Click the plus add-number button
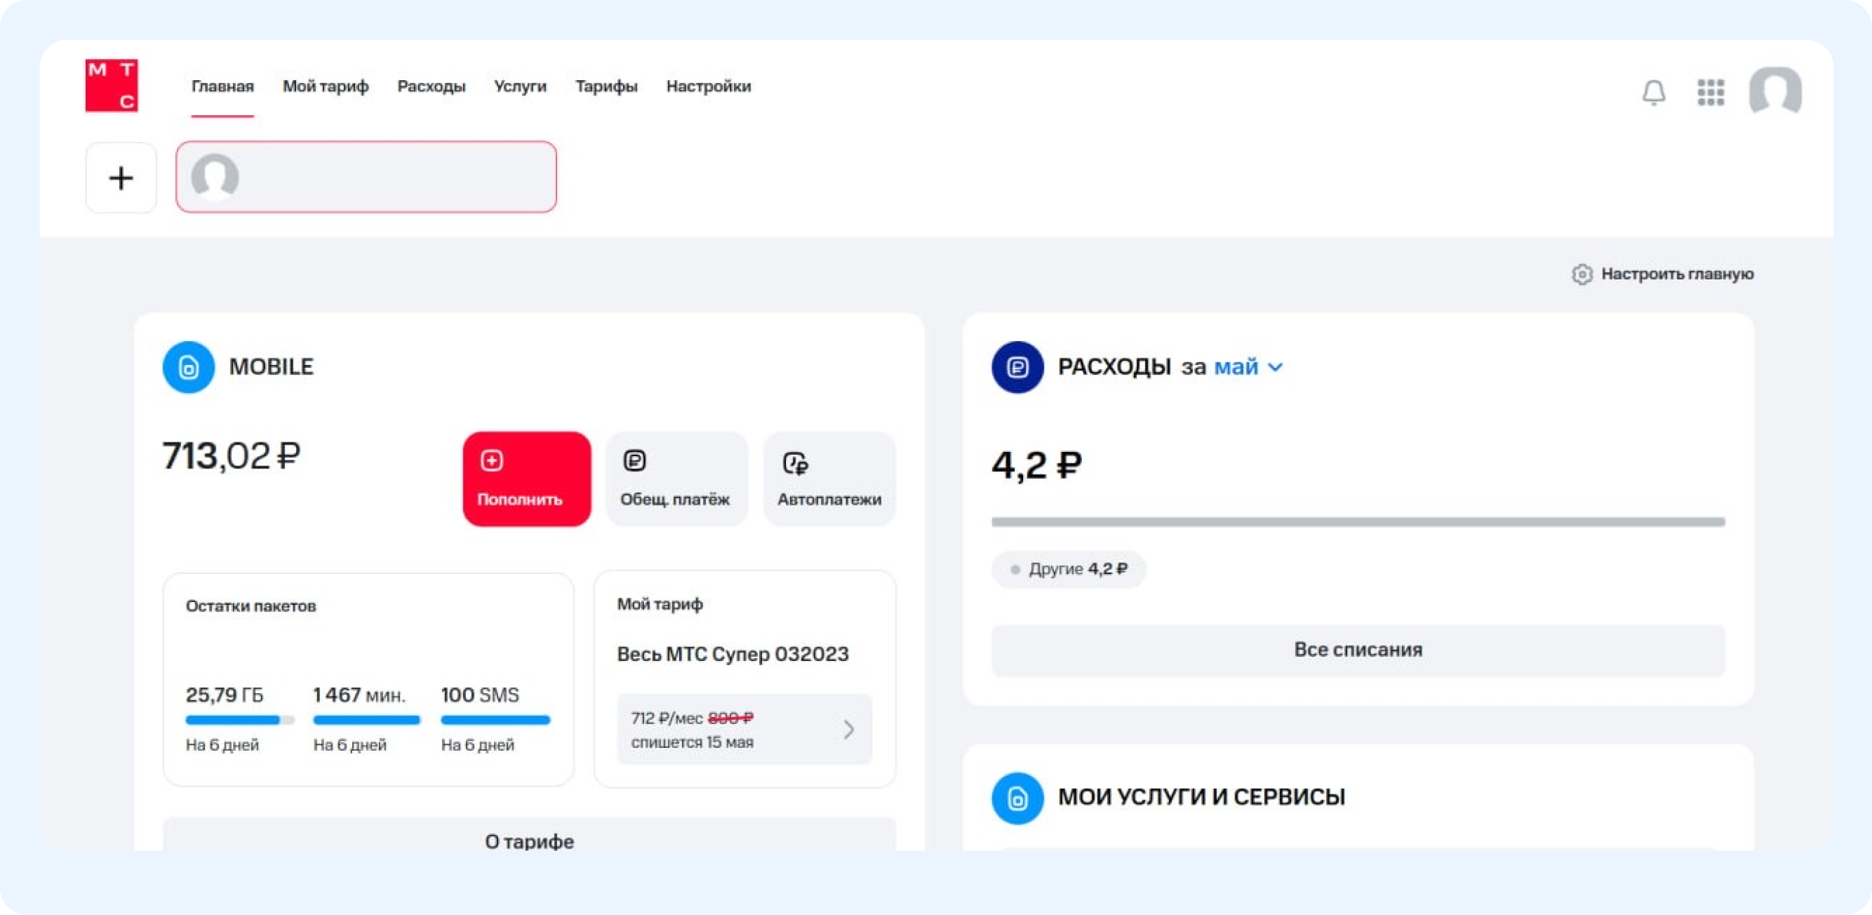The width and height of the screenshot is (1872, 915). (121, 178)
